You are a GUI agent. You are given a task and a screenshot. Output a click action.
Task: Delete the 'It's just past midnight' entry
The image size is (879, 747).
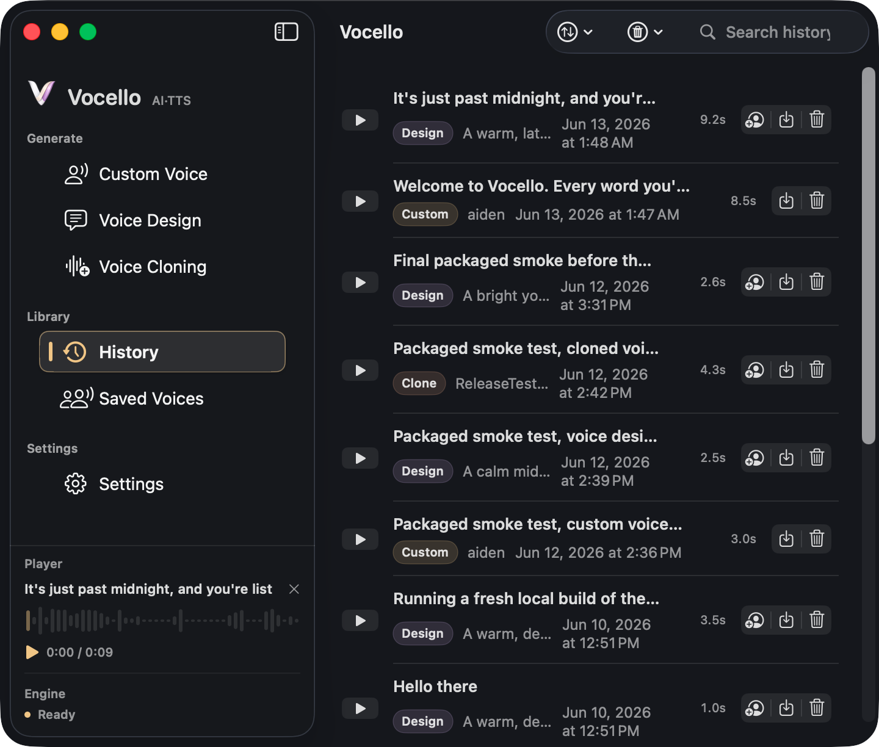[817, 120]
